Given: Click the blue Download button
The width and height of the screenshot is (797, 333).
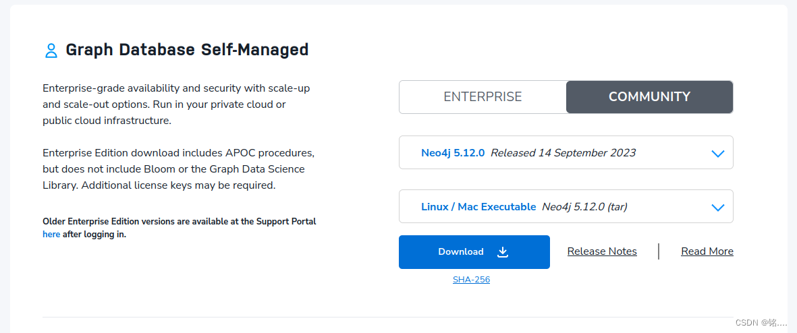Looking at the screenshot, I should click(x=474, y=252).
